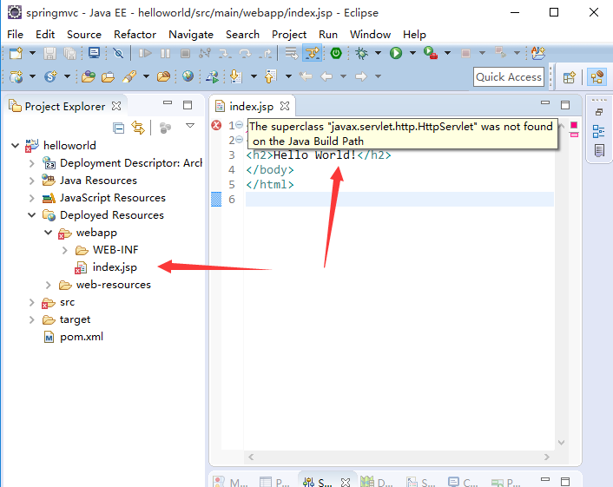
Task: Click the Java EE perspective icon
Action: coord(597,77)
